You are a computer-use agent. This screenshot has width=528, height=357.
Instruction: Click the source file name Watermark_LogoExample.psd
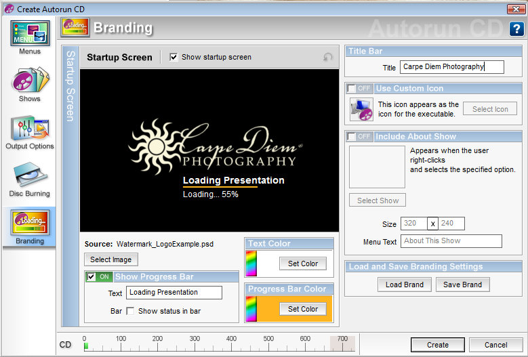[165, 244]
